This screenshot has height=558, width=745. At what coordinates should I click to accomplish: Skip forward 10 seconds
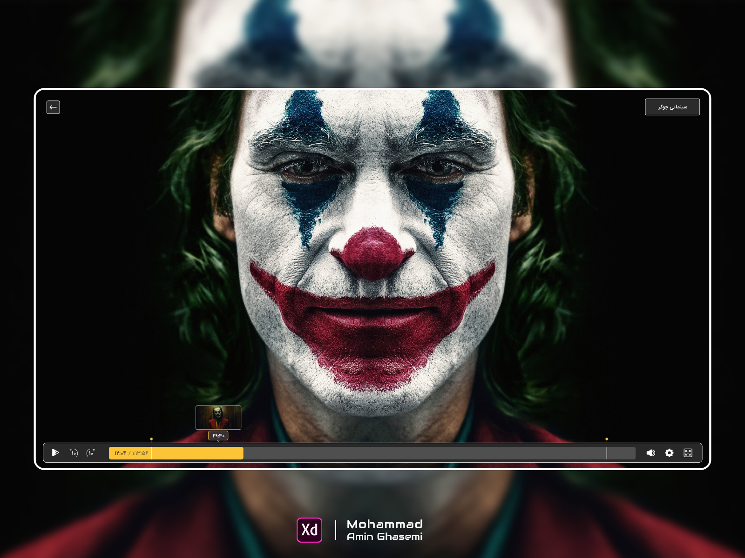(x=91, y=453)
